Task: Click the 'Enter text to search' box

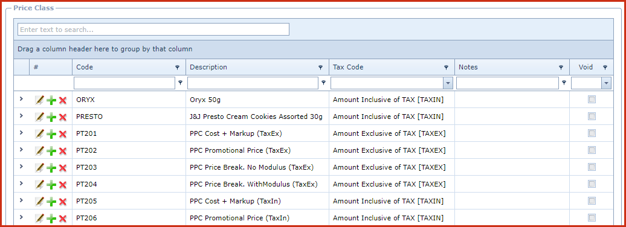Action: pyautogui.click(x=153, y=30)
